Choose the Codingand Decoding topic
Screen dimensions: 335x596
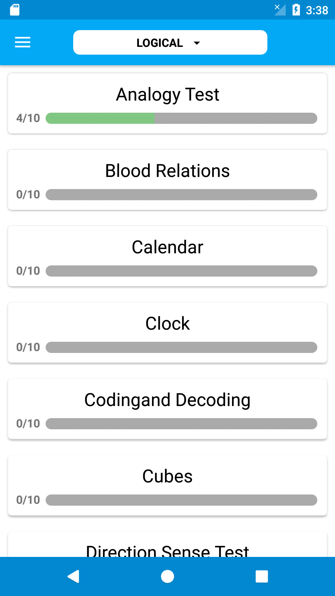167,409
